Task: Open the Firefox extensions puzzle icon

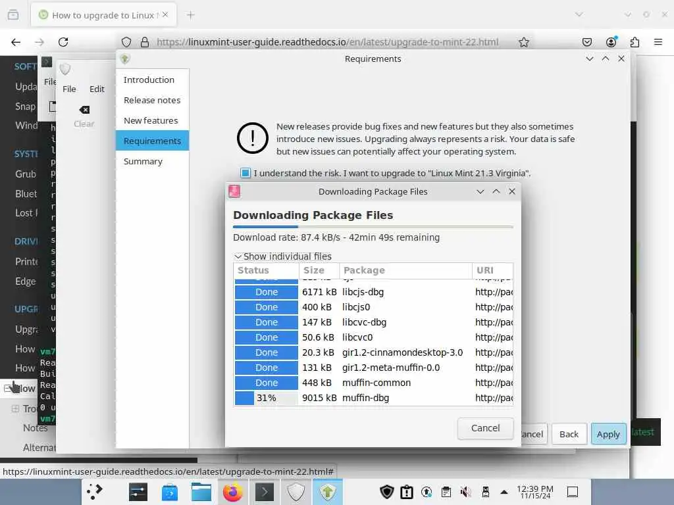Action: point(635,42)
